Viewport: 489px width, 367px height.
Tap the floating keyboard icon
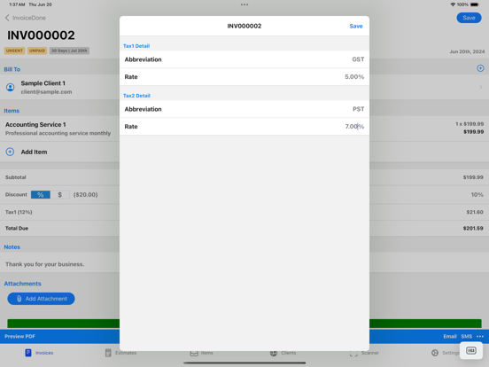pos(471,350)
